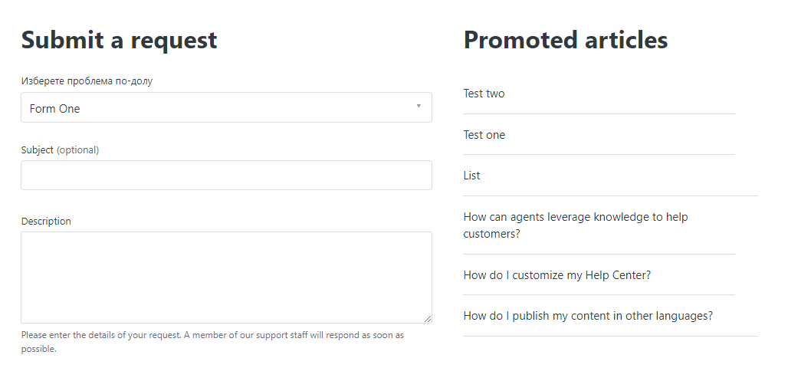Open the 'Test two' article
Image resolution: width=788 pixels, height=368 pixels.
[484, 94]
